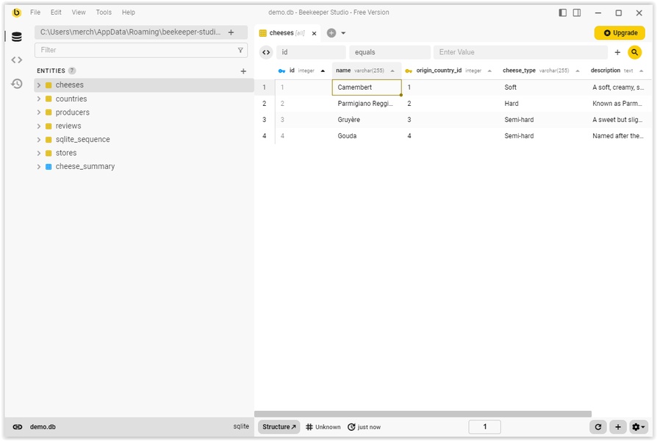Expand the cheese_summary view node
The height and width of the screenshot is (441, 657).
tap(39, 167)
